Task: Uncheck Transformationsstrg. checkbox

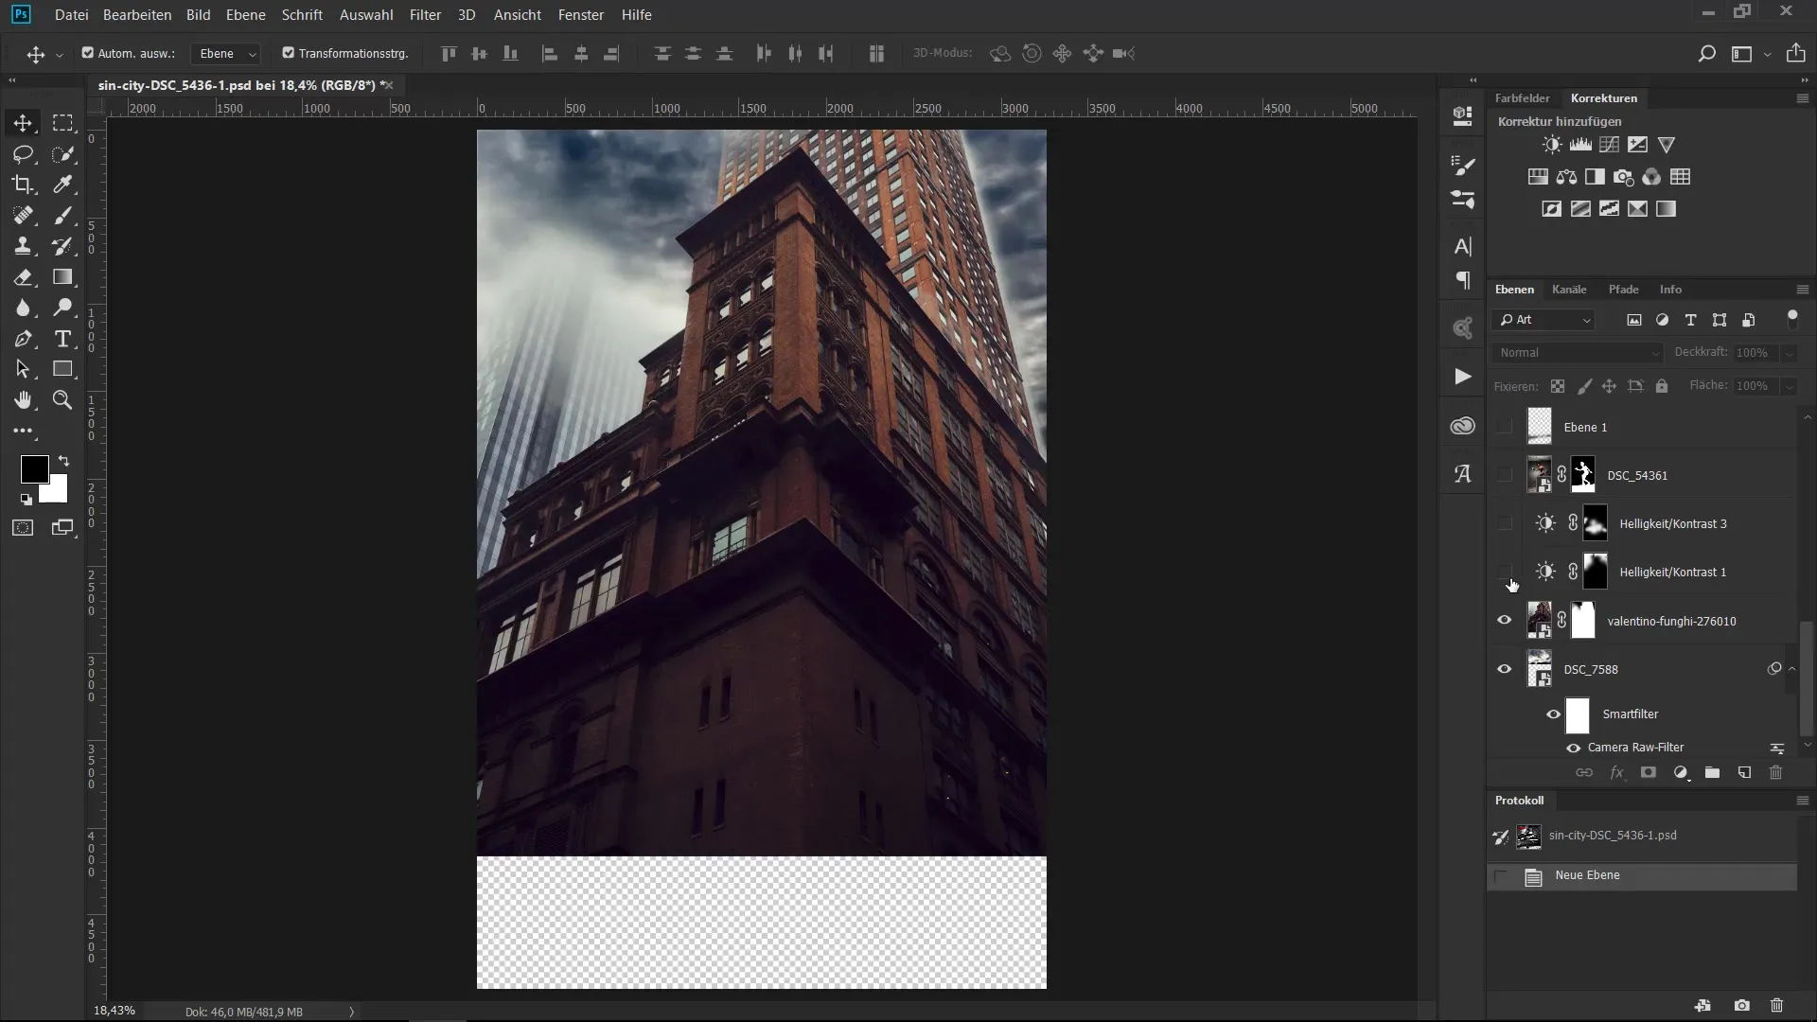Action: 289,53
